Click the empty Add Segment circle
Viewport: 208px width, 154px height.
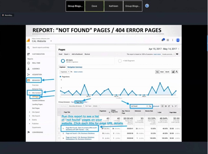(120, 61)
